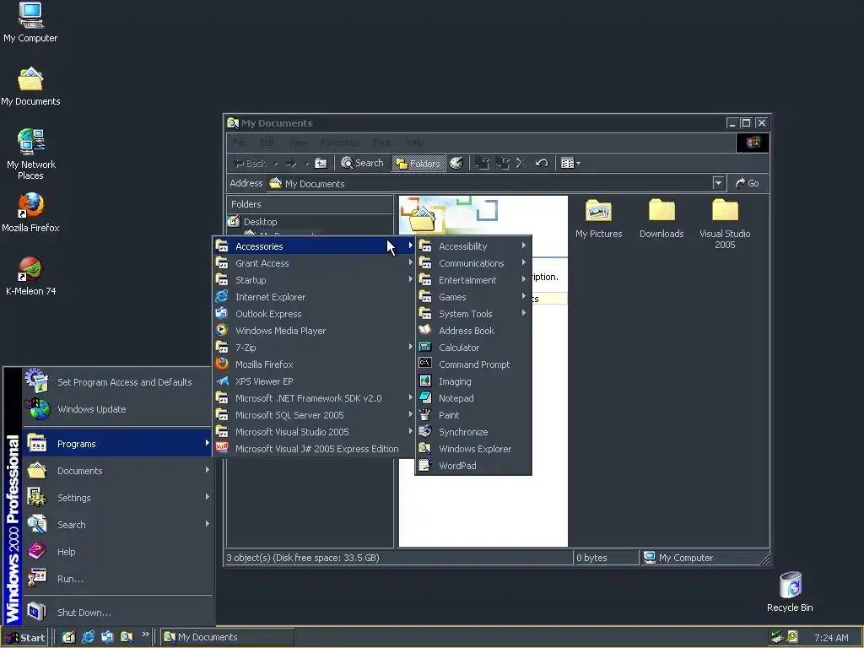The width and height of the screenshot is (864, 648).
Task: Expand the Games submenu
Action: (x=473, y=297)
